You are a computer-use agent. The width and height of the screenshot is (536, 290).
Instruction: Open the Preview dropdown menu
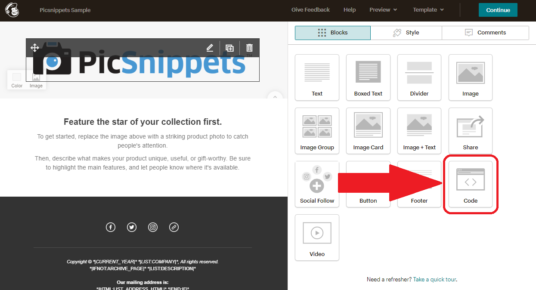pos(383,10)
